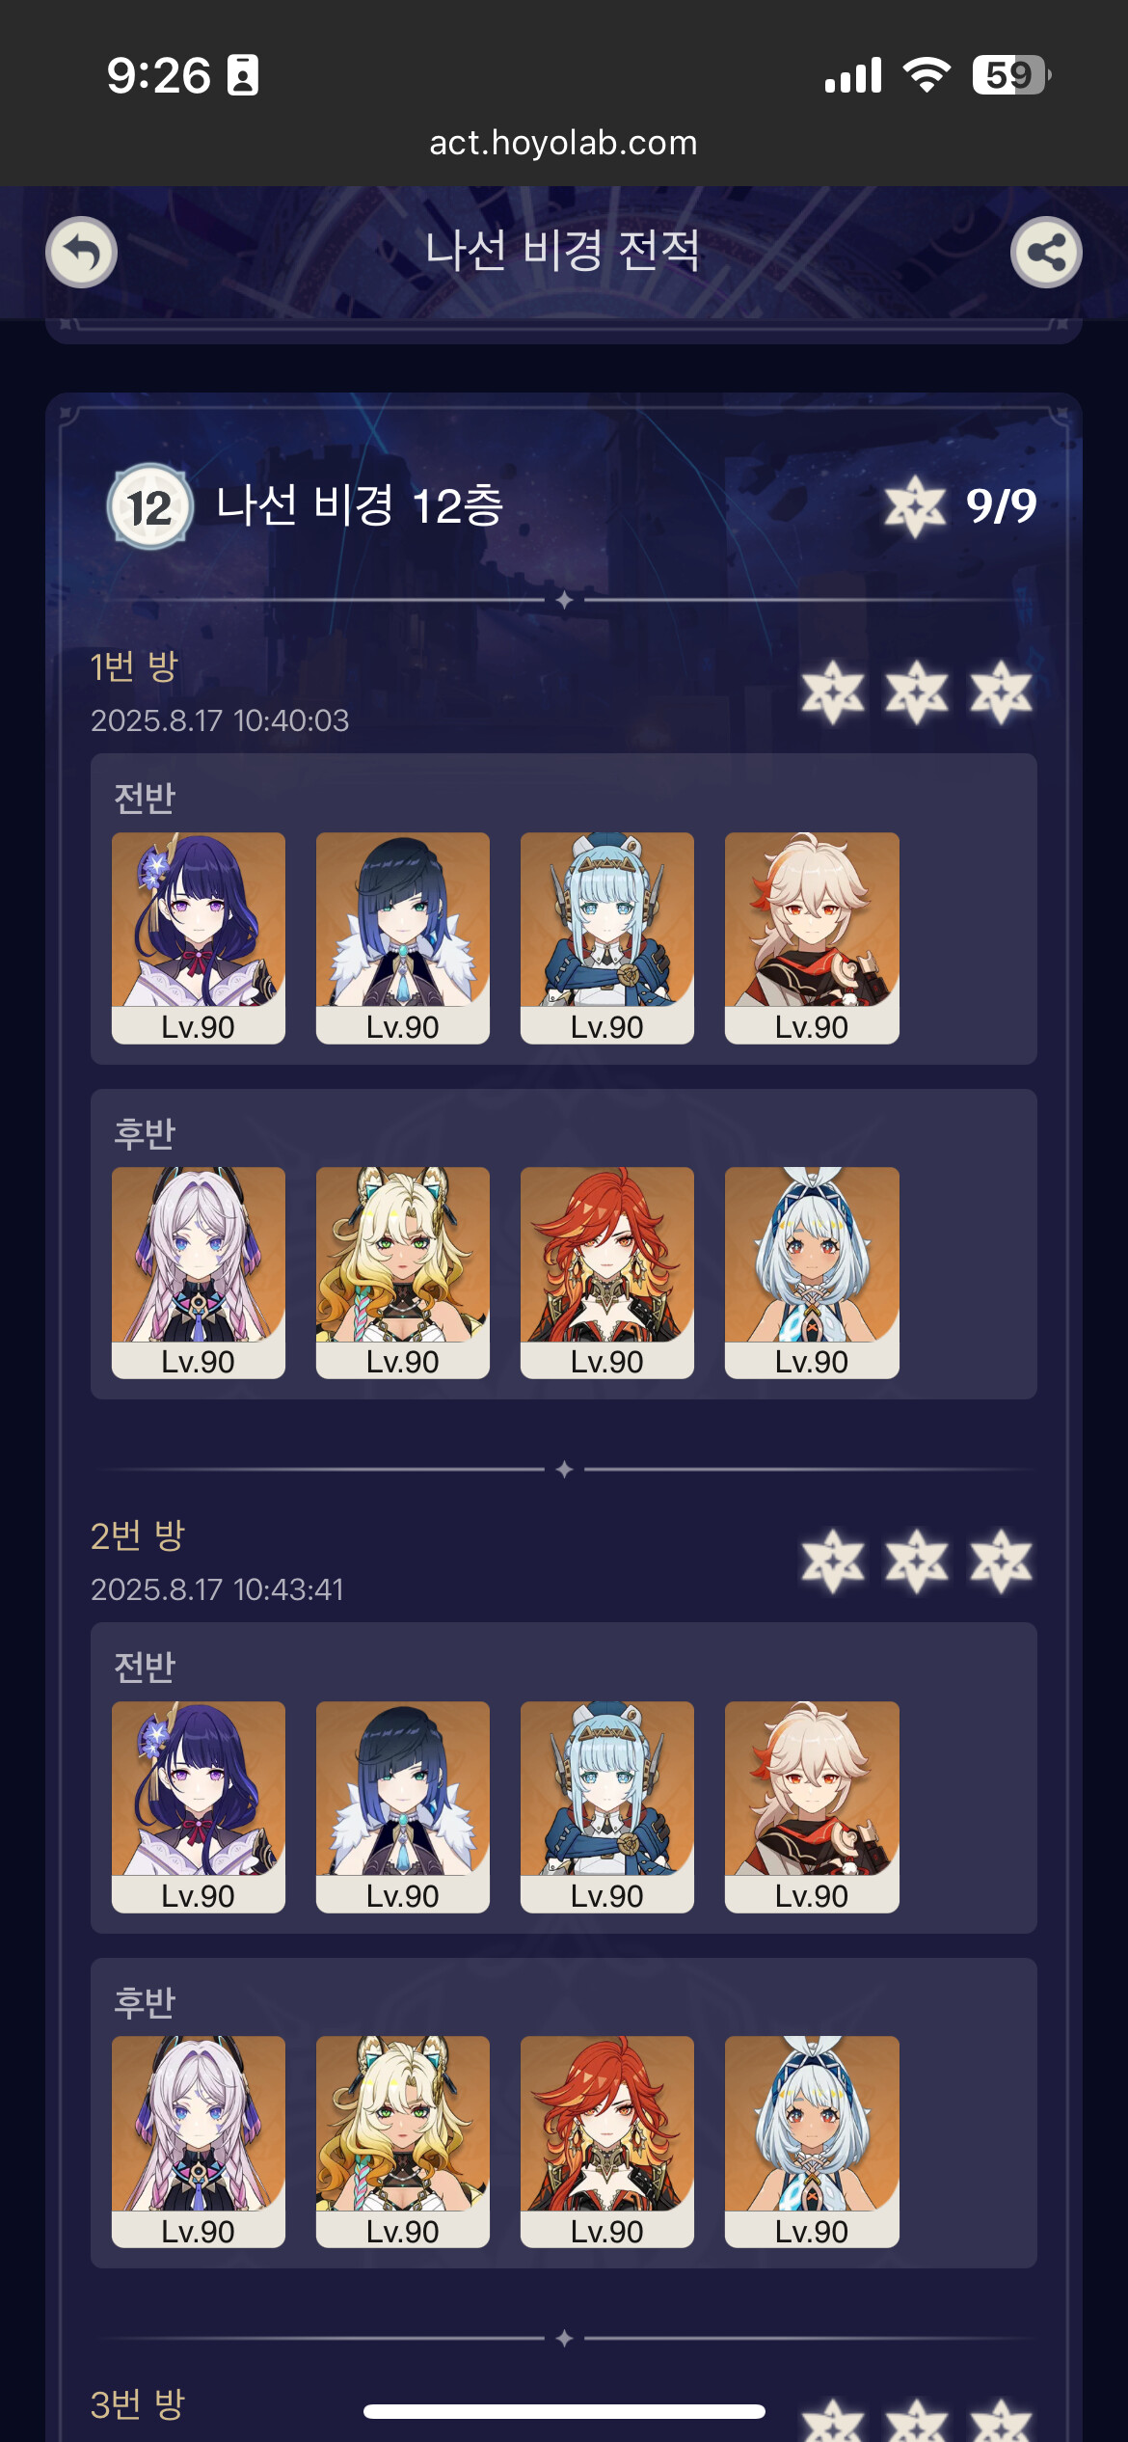
Task: Tap the back arrow icon
Action: (82, 253)
